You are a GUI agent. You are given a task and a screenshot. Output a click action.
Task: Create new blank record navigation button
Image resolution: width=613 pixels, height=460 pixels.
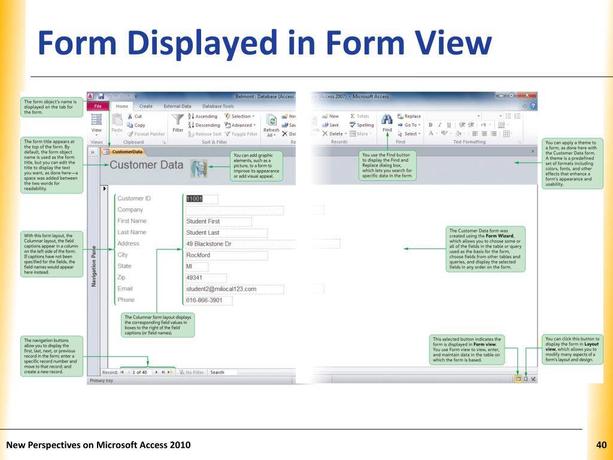(170, 373)
